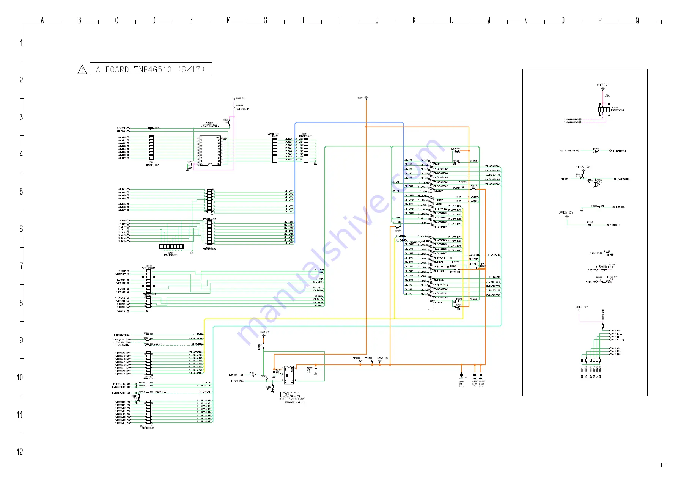
Task: Click column letter L in the top ruler
Action: point(451,20)
